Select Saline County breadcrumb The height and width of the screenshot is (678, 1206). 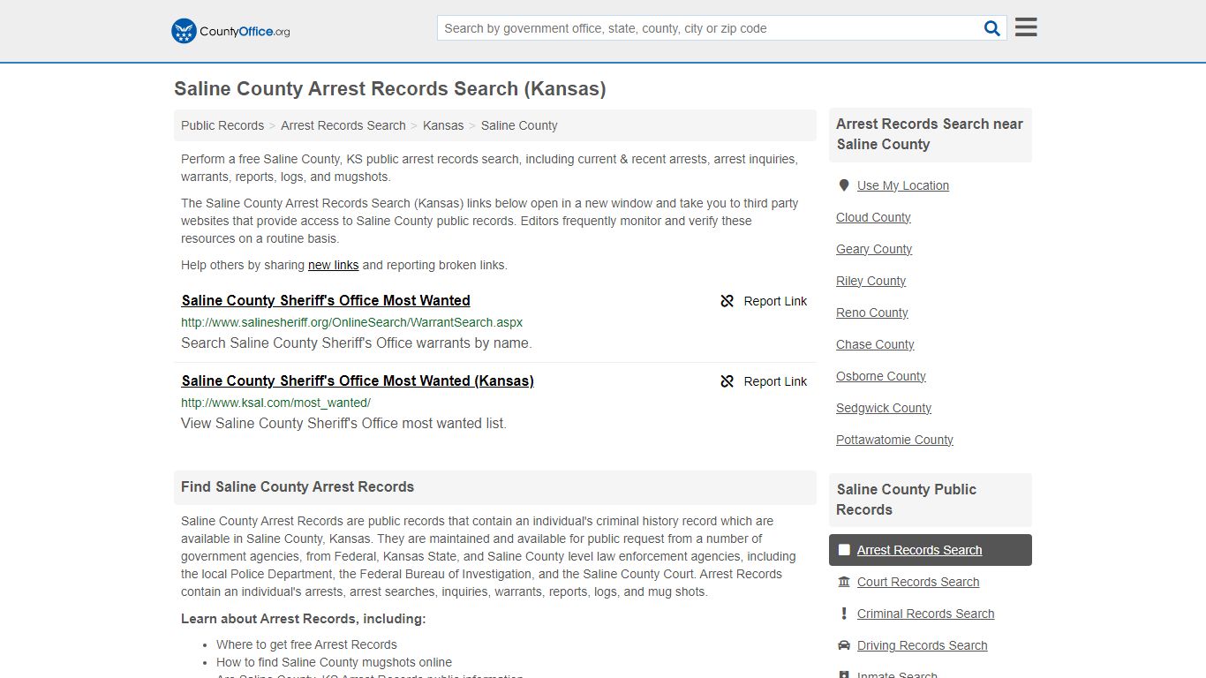point(519,125)
